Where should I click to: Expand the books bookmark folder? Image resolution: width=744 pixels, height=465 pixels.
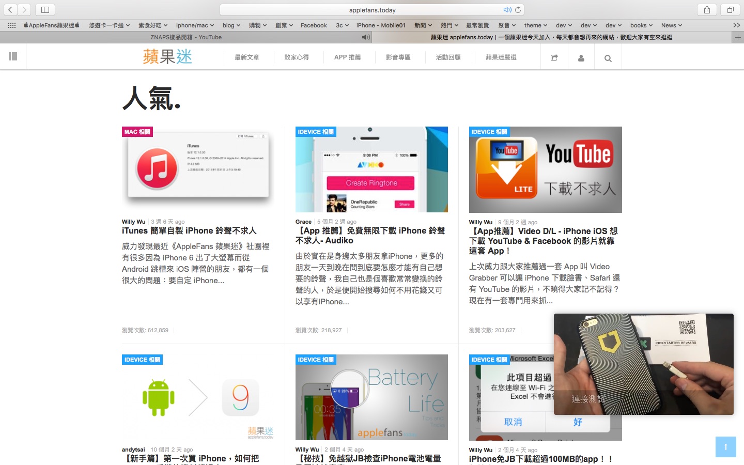coord(641,25)
